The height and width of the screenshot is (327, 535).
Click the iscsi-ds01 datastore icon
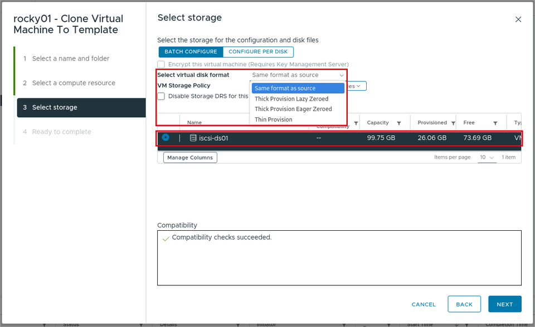click(x=193, y=137)
